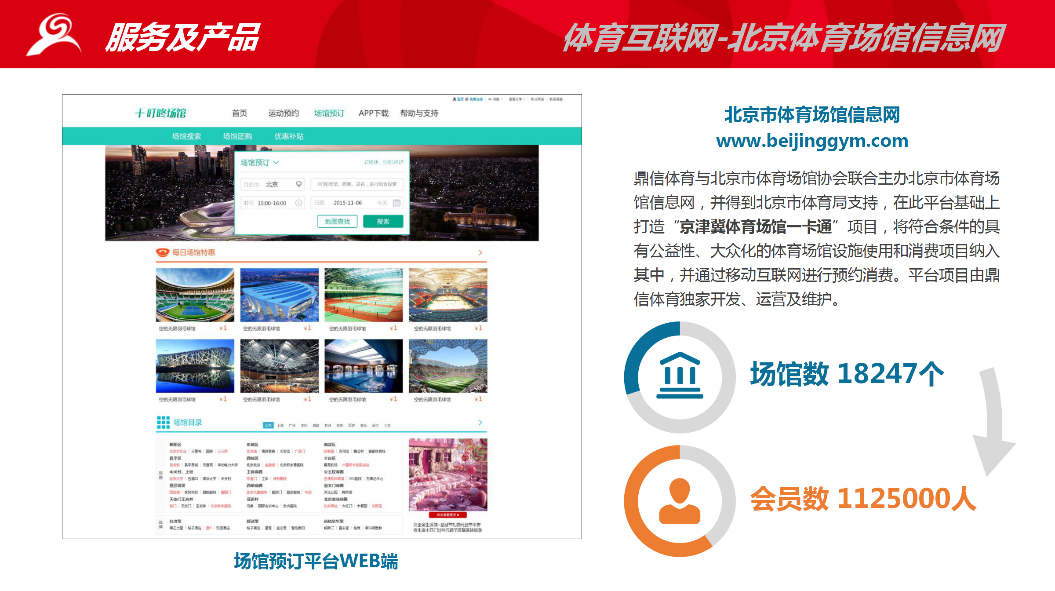Click the 服务及产品 slide title
This screenshot has width=1055, height=591.
pyautogui.click(x=183, y=38)
